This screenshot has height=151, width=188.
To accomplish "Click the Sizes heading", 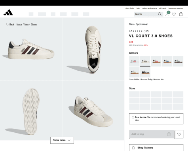I will tap(132, 88).
